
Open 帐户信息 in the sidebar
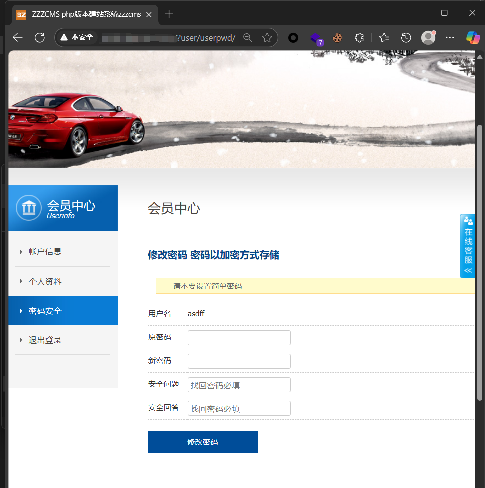(45, 251)
